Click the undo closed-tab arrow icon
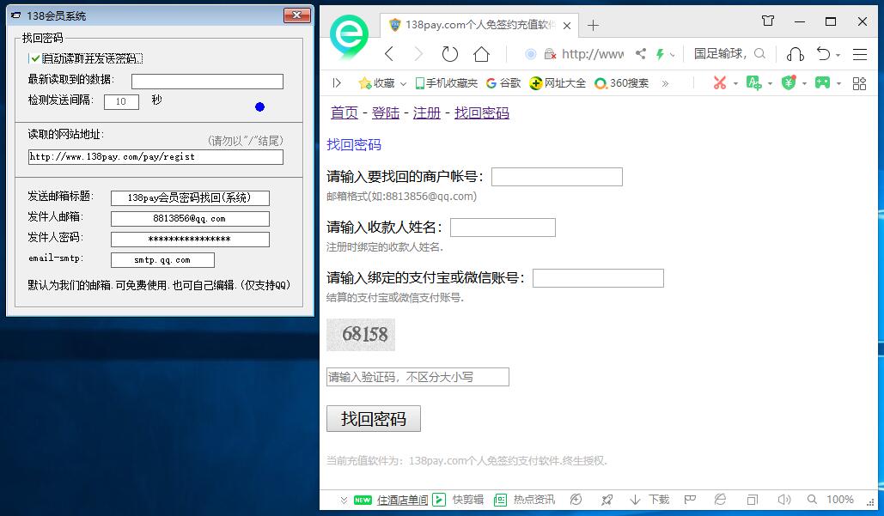The width and height of the screenshot is (884, 516). 824,53
